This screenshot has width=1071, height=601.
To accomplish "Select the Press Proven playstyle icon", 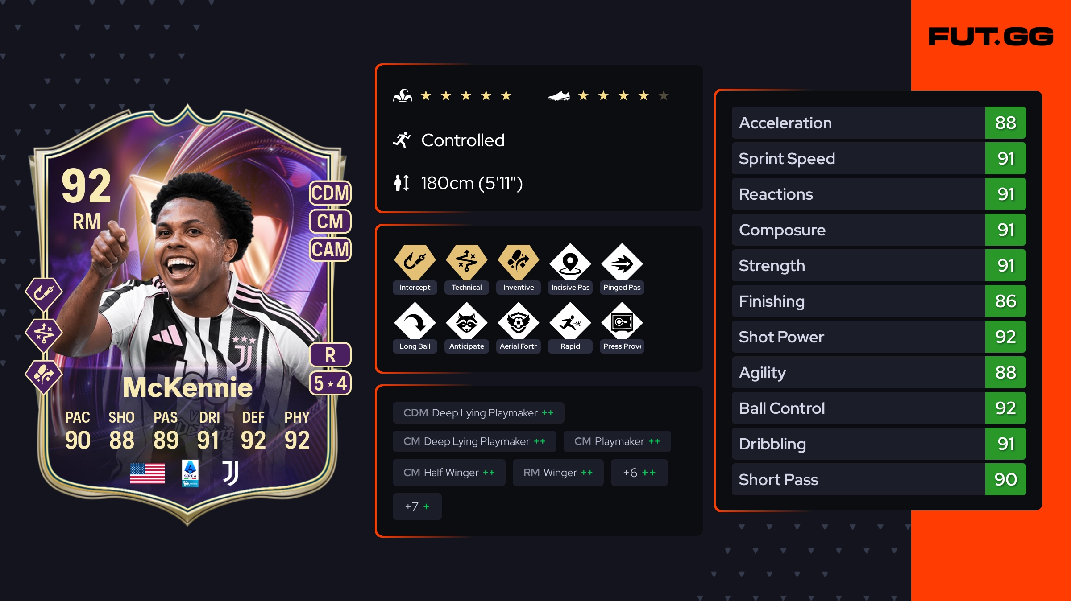I will 622,321.
